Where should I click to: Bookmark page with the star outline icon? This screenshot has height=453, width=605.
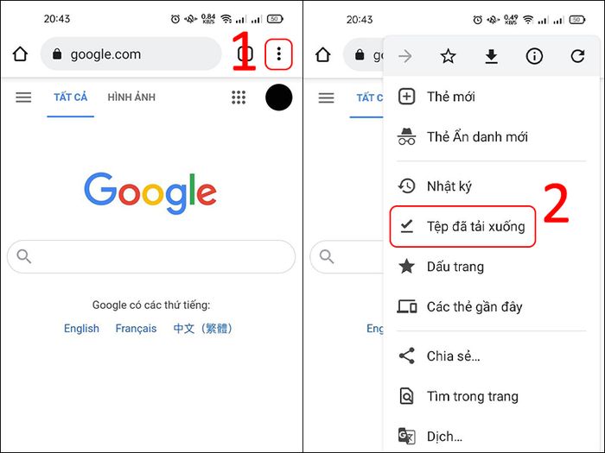(x=448, y=56)
